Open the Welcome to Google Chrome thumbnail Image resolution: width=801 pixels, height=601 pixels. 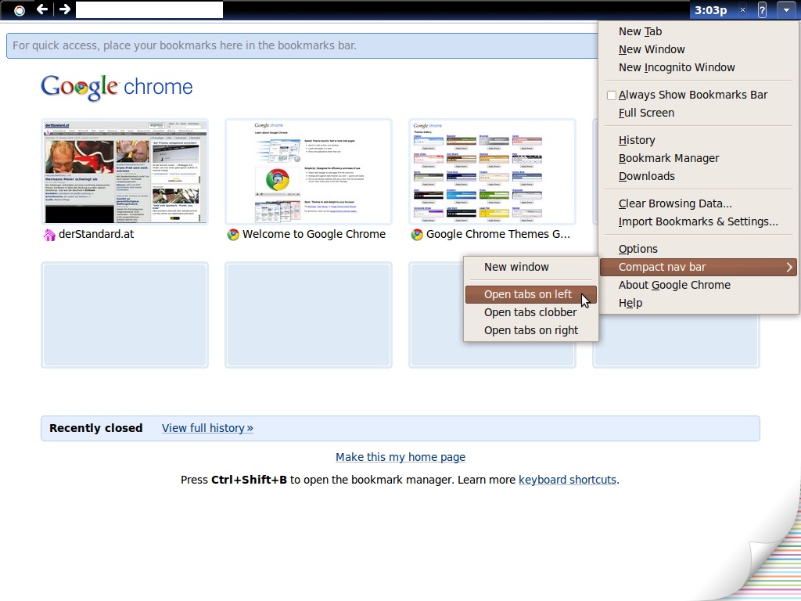click(308, 171)
